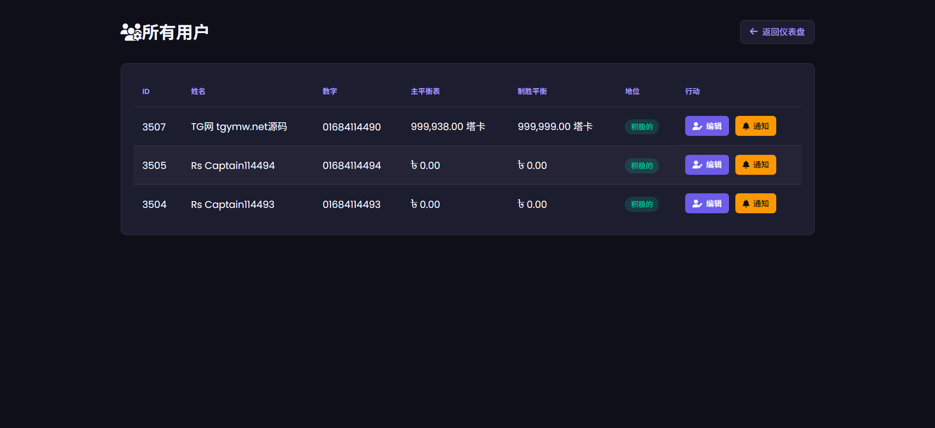
Task: Click the user-edit icon for user 3505
Action: [x=697, y=165]
